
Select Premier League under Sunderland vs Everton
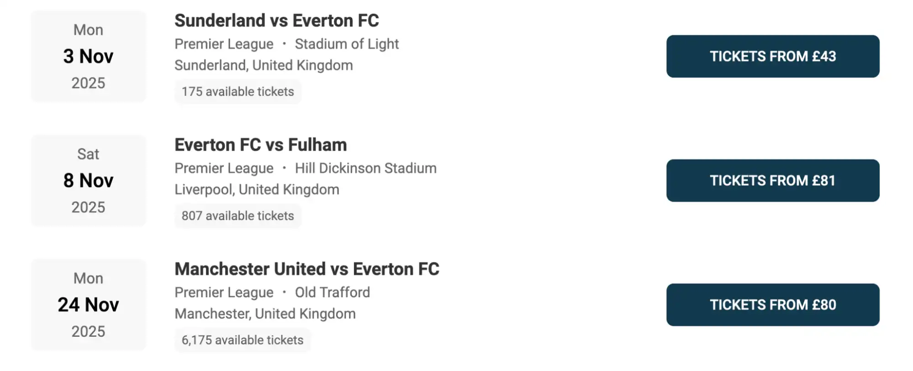click(223, 44)
